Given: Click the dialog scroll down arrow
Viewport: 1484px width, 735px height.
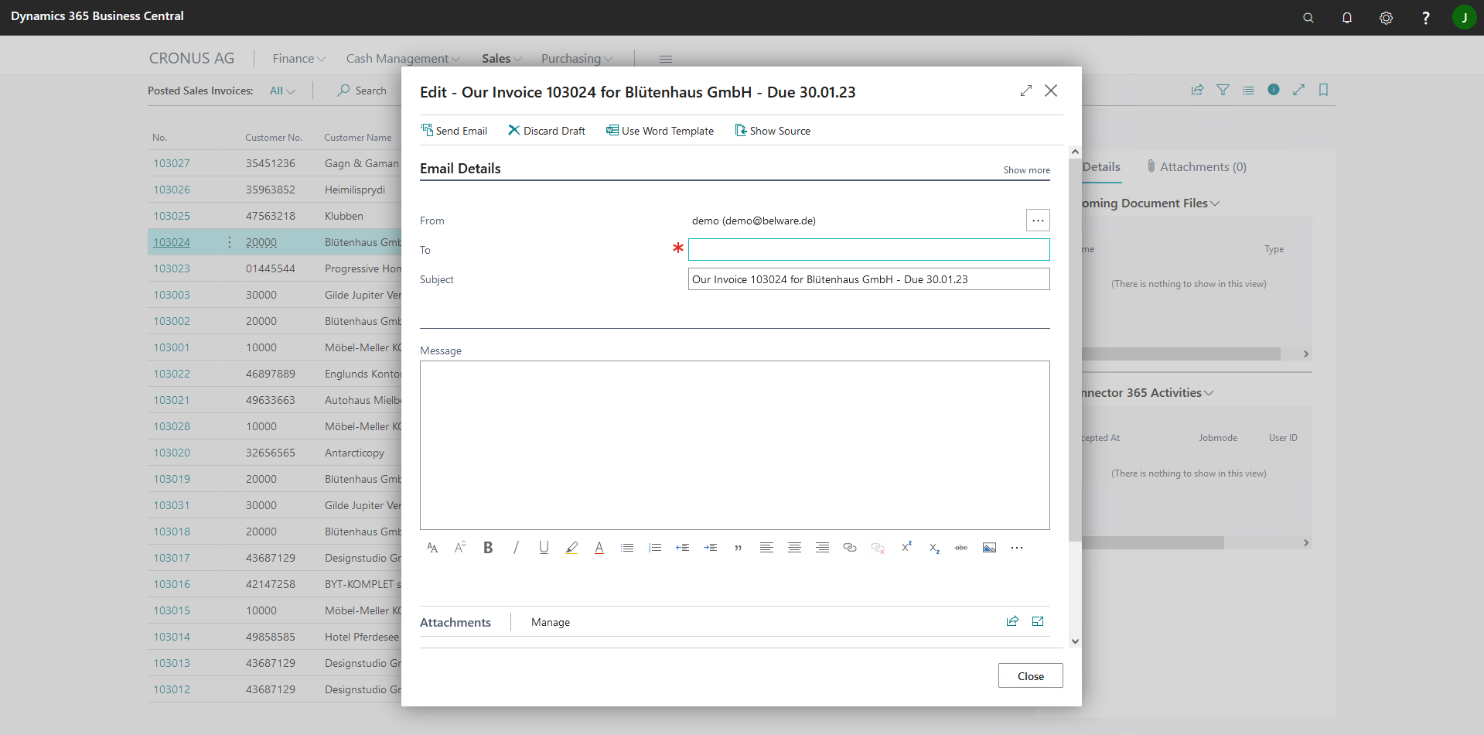Looking at the screenshot, I should point(1075,641).
